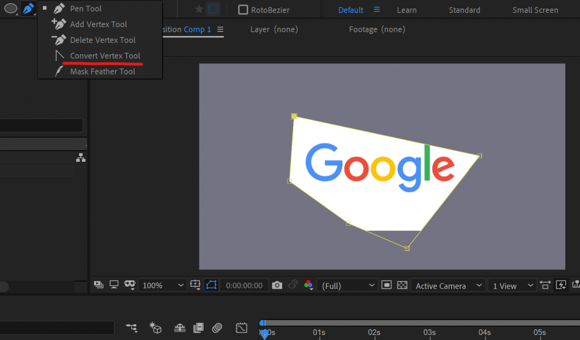
Task: Click the blue current time indicator
Action: tap(264, 334)
